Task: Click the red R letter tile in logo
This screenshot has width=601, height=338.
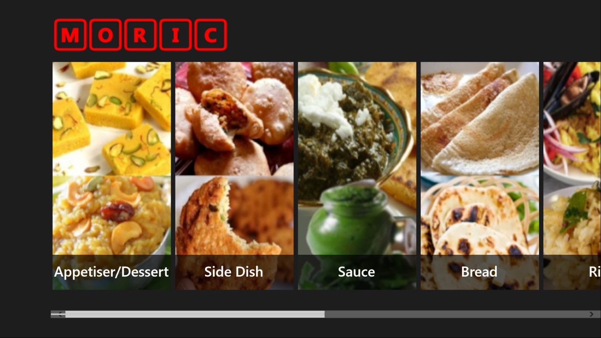Action: click(x=140, y=34)
